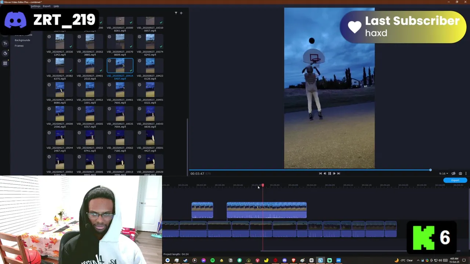Skip to end of the project
The width and height of the screenshot is (470, 264).
coord(339,173)
